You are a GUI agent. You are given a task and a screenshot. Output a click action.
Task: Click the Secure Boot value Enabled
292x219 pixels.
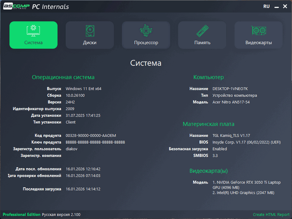(x=220, y=149)
